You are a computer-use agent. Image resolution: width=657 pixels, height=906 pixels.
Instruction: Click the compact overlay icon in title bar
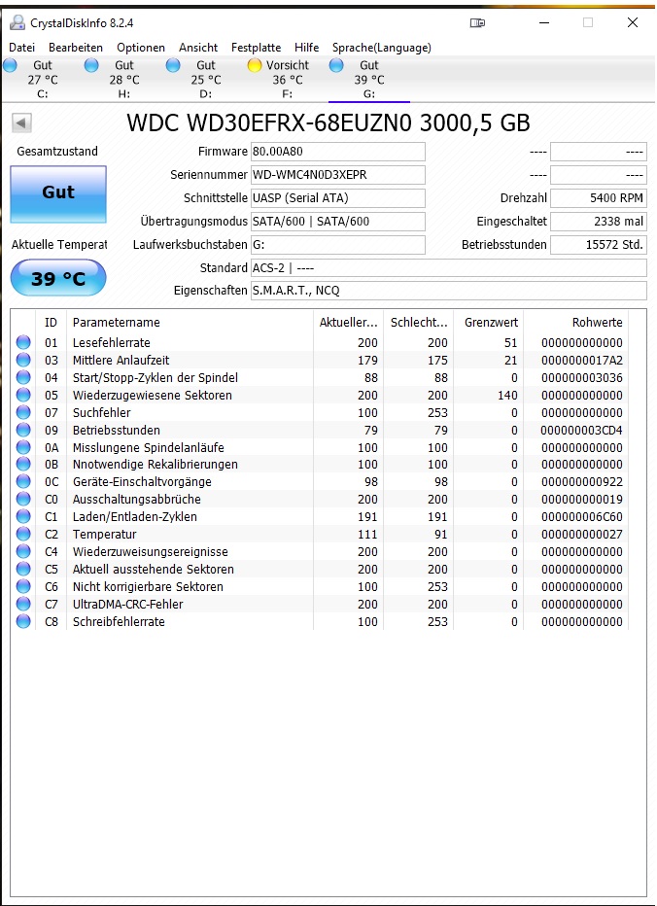(477, 22)
